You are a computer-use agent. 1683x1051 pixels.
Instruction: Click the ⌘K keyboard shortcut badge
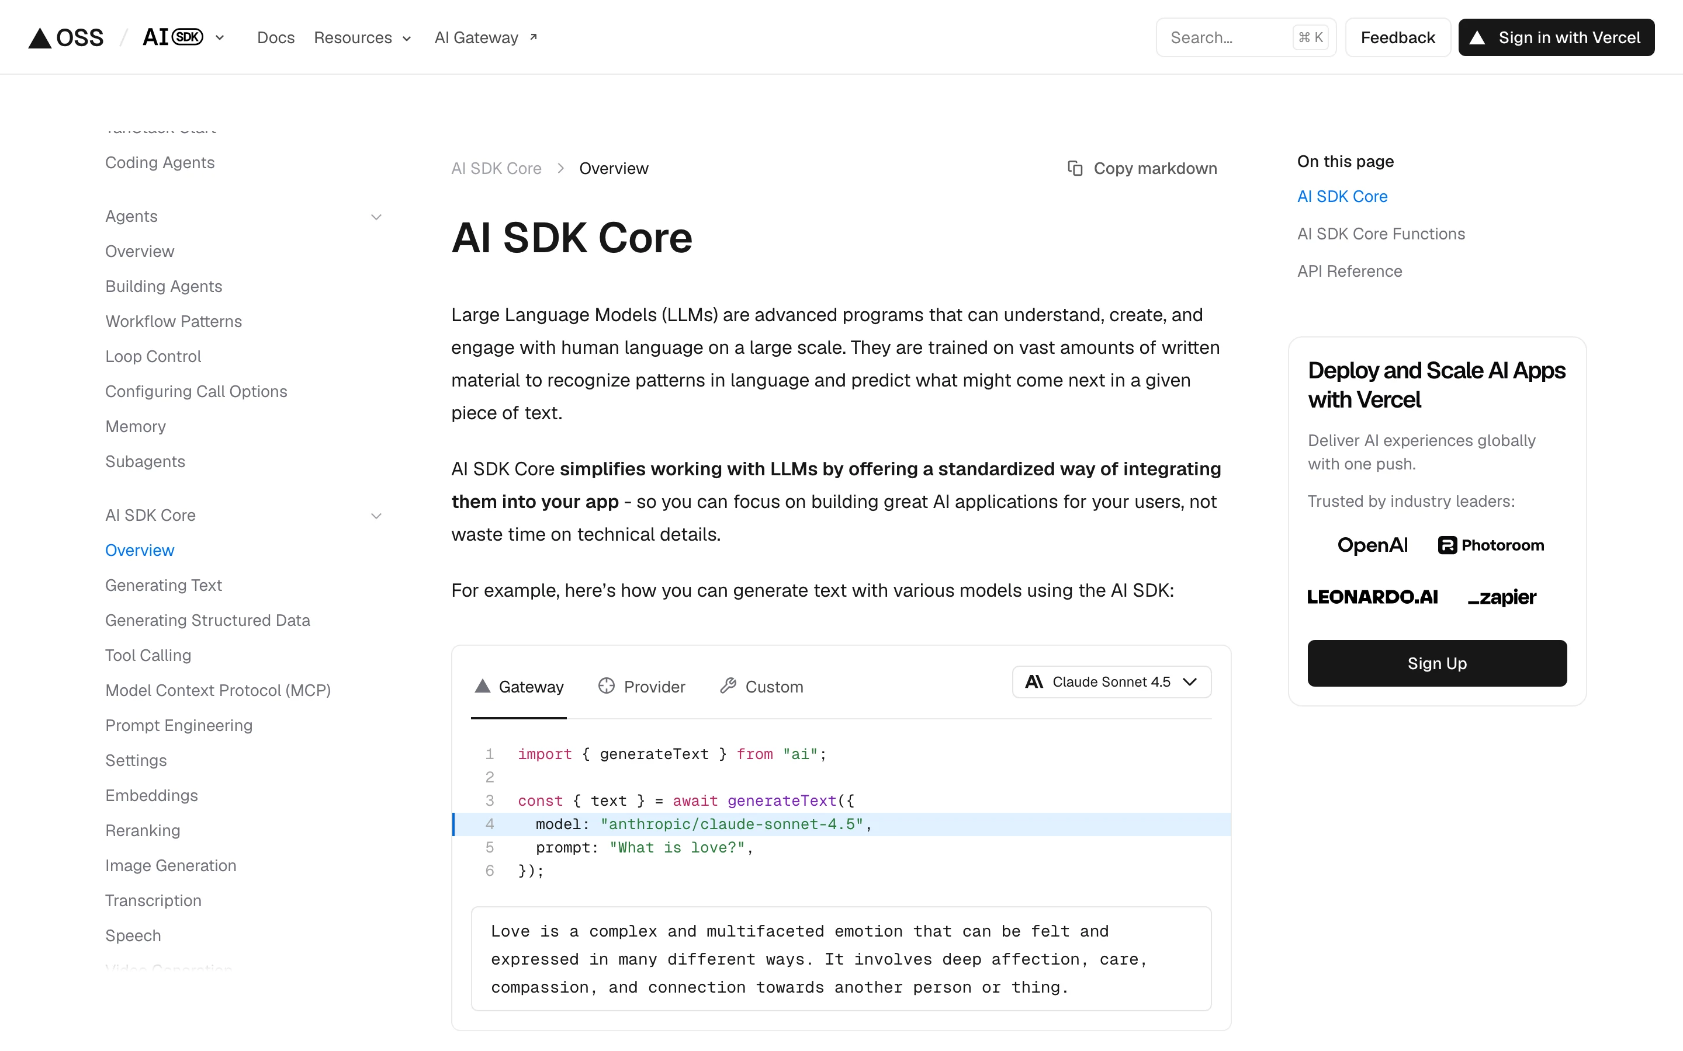pyautogui.click(x=1310, y=37)
